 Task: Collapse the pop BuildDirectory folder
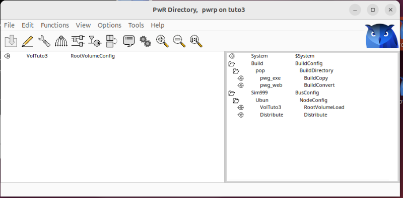pos(236,71)
